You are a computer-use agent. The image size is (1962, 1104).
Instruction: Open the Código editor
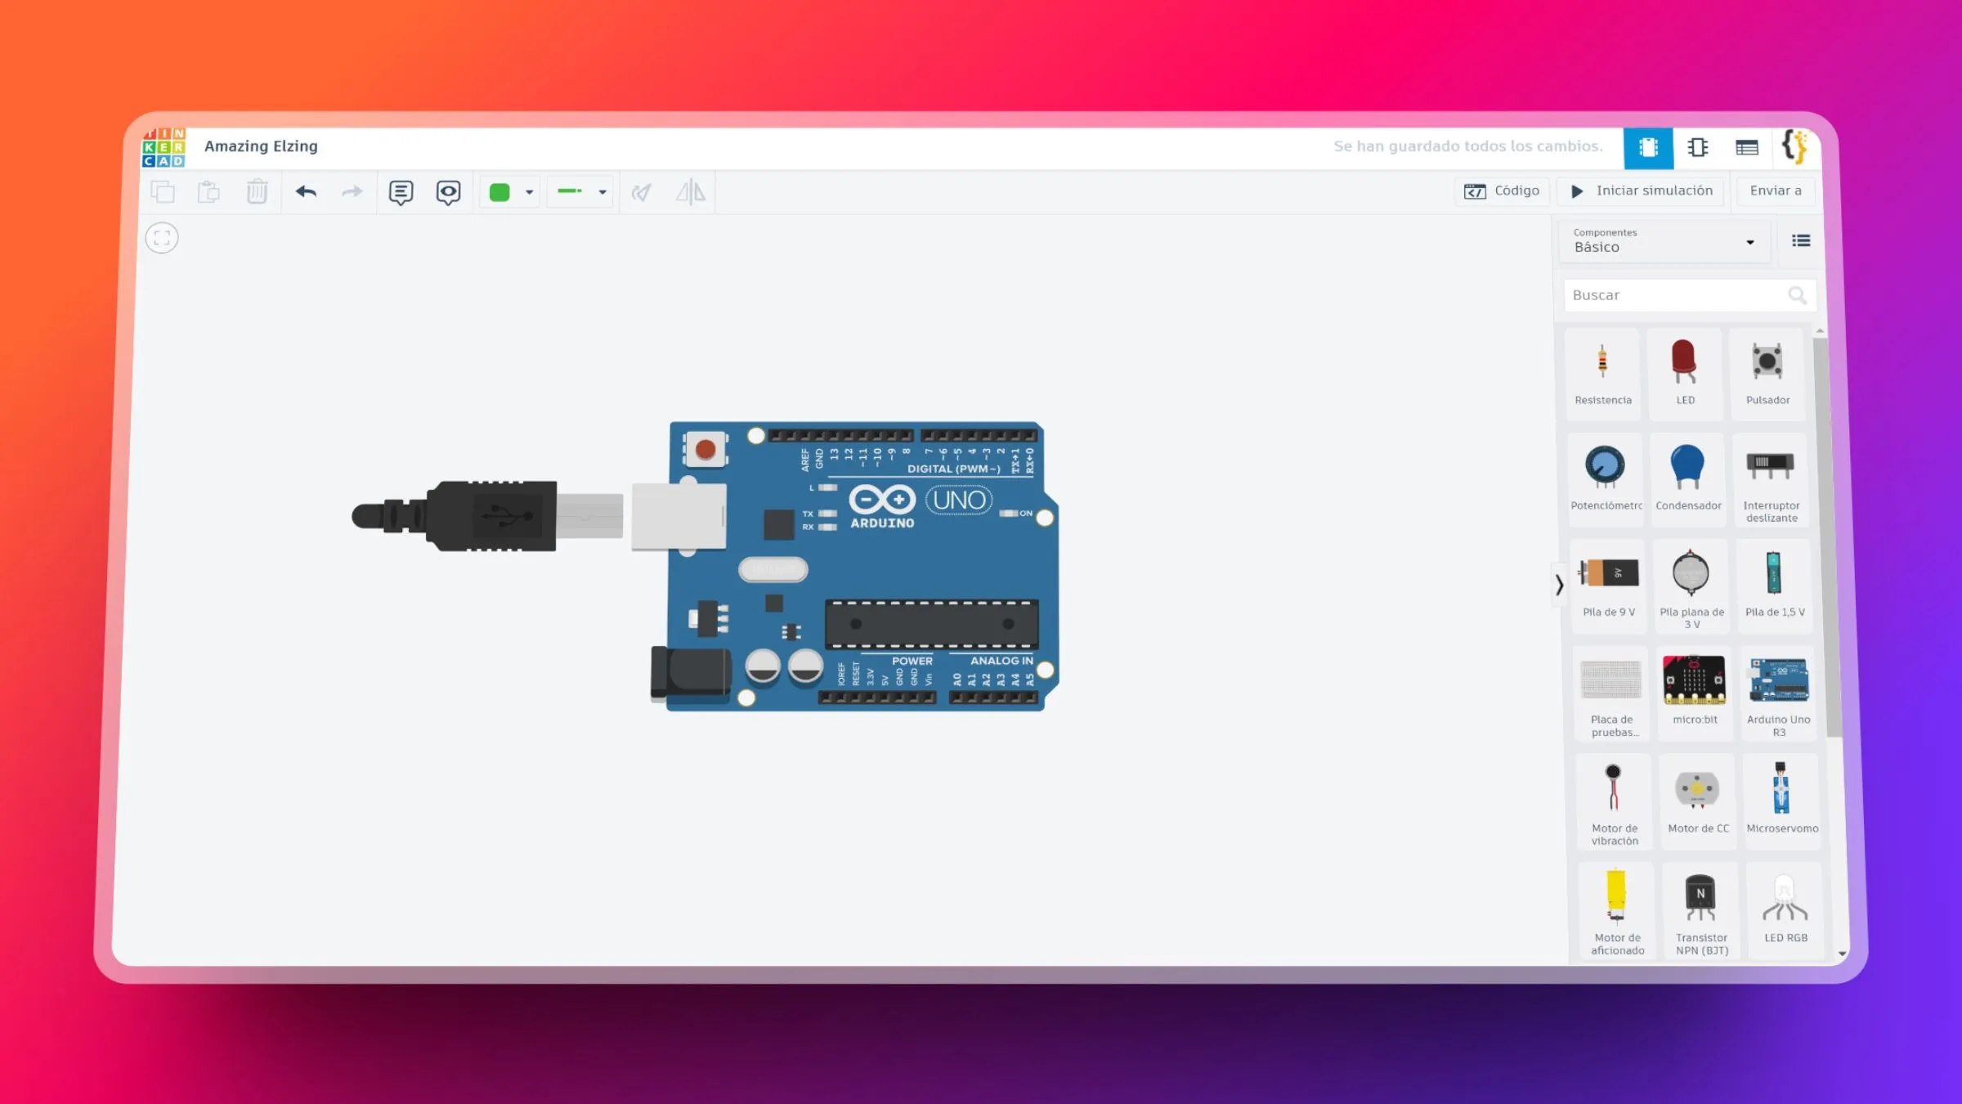(x=1502, y=191)
